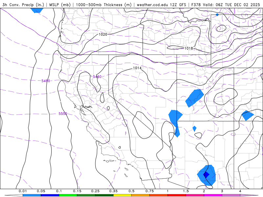Click the precipitation blob in southwestern Colorado
This screenshot has width=263, height=197.
(248, 116)
